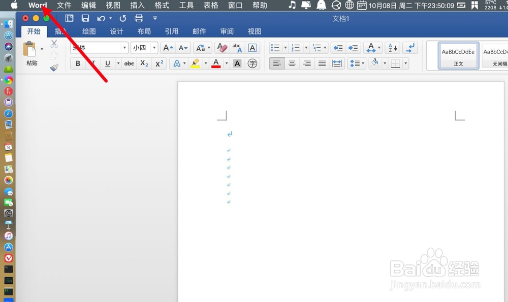Toggle the bullet list button

[275, 48]
